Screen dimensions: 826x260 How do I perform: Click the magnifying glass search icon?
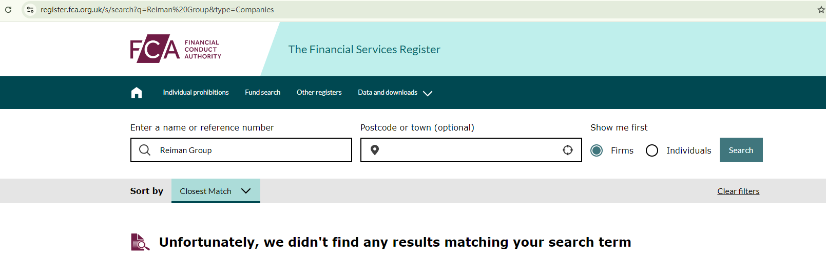tap(145, 150)
